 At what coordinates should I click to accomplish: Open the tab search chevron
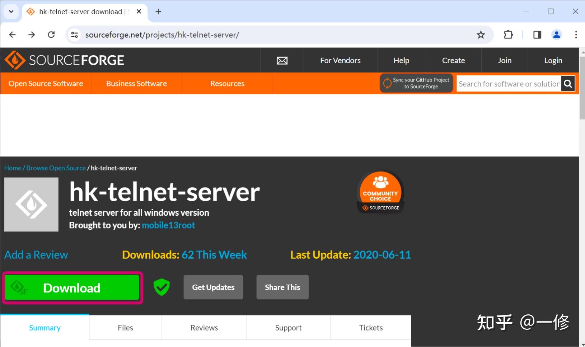point(11,11)
